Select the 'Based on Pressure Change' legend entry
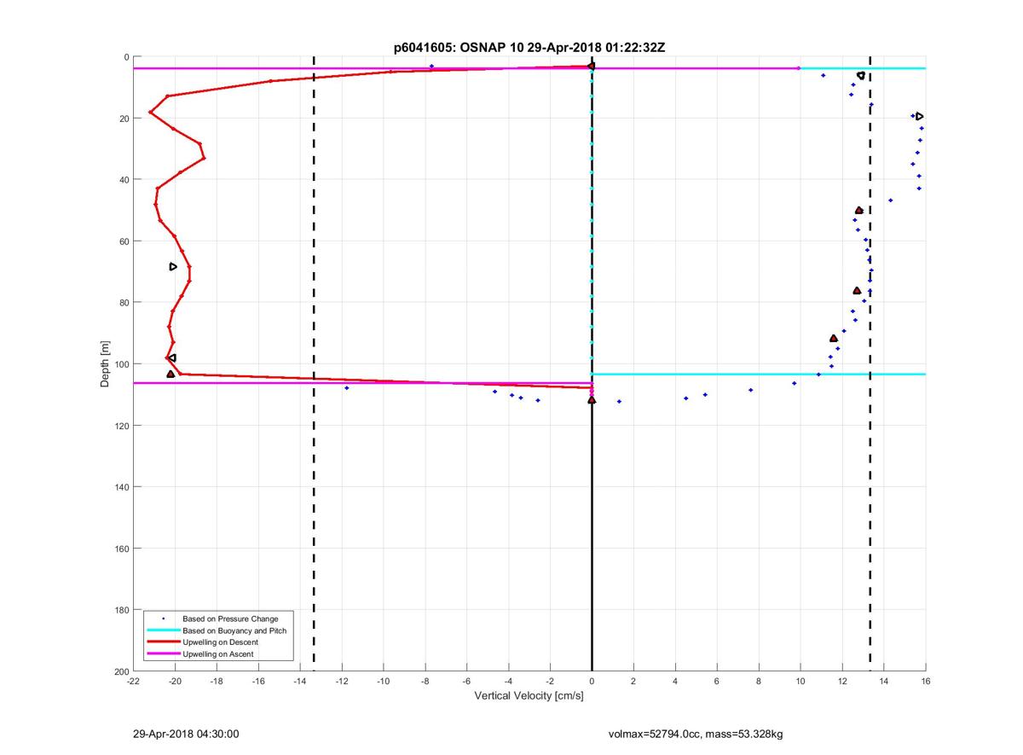The image size is (1023, 755). click(230, 619)
